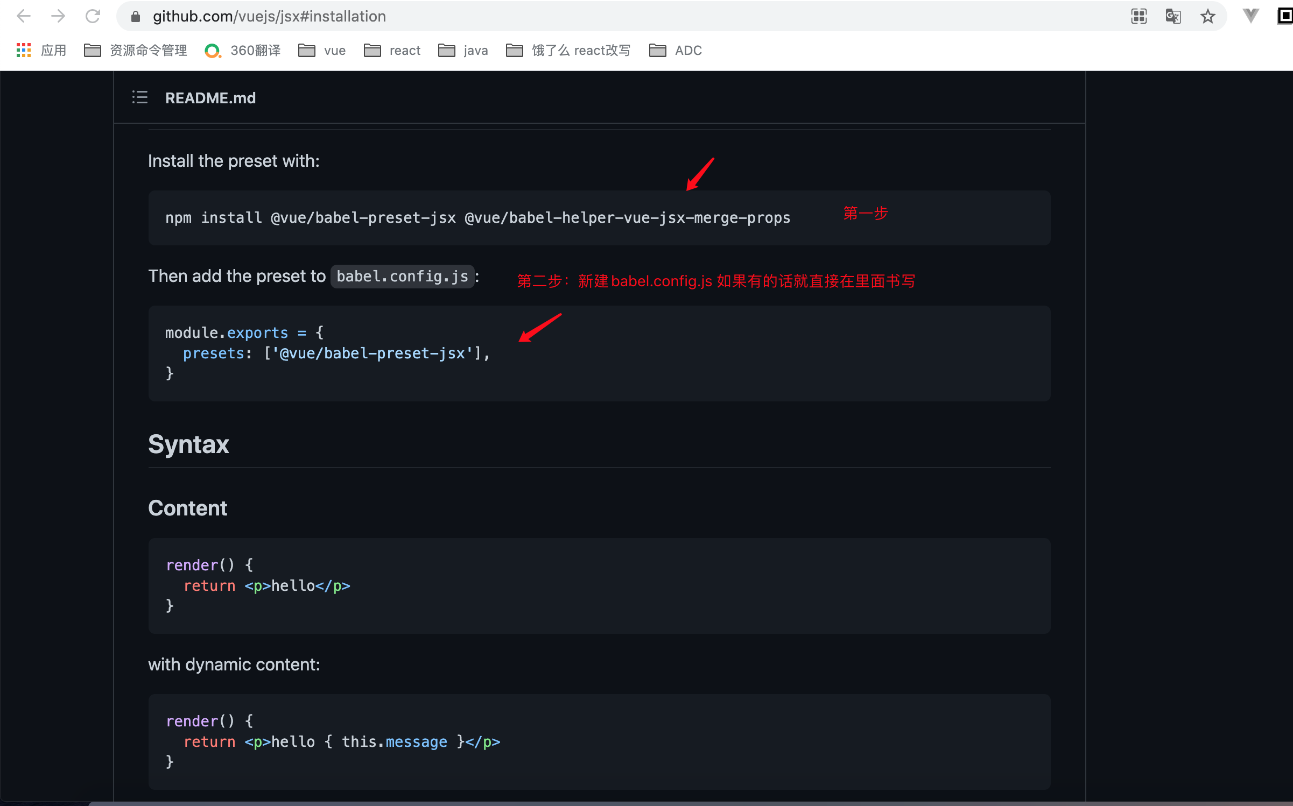The height and width of the screenshot is (806, 1293).
Task: Open the 资源命令管理 bookmark folder
Action: click(x=136, y=51)
